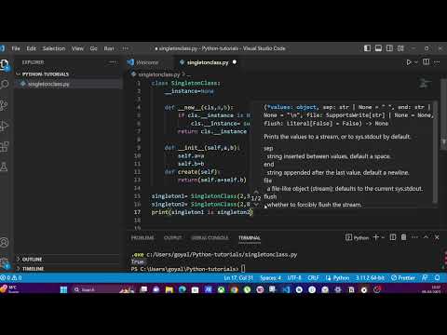Select singletonclass.py in Explorer tree

click(48, 84)
